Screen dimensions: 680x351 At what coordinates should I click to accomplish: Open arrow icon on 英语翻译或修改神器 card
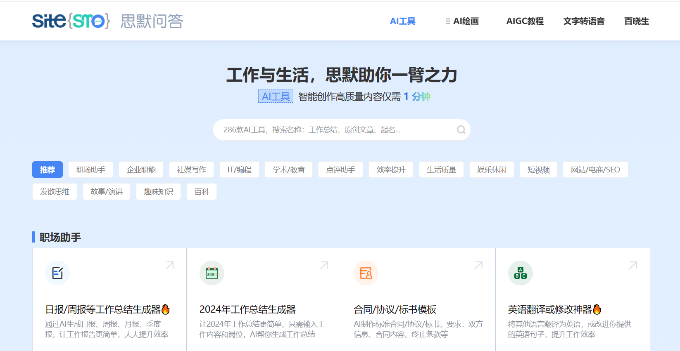(633, 265)
